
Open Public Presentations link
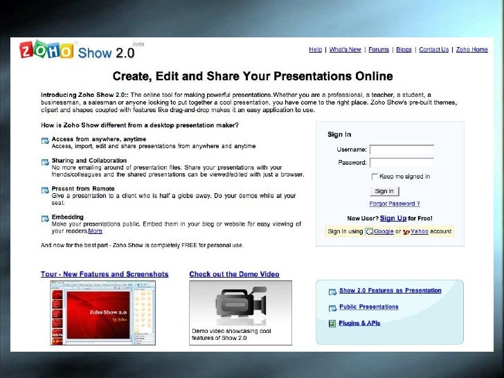coord(369,307)
